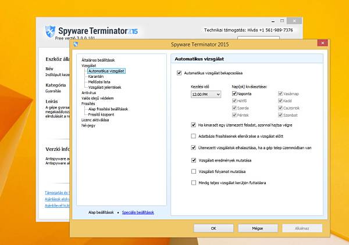This screenshot has width=349, height=245.
Task: Uncheck Ha kimaradt egy ütemezett feladat option
Action: (194, 125)
